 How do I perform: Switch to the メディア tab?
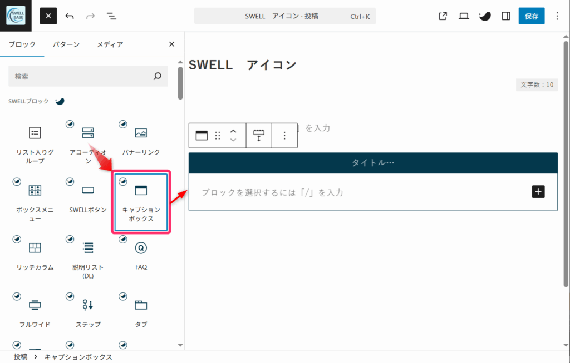click(x=110, y=44)
